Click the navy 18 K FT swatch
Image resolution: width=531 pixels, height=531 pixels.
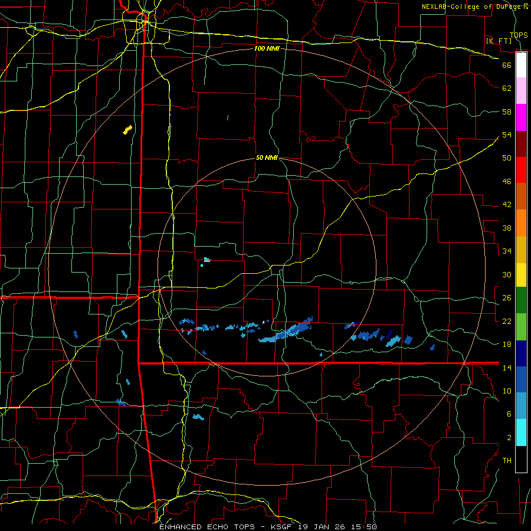tap(521, 353)
